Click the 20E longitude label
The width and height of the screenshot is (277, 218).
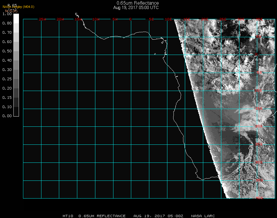(205, 19)
